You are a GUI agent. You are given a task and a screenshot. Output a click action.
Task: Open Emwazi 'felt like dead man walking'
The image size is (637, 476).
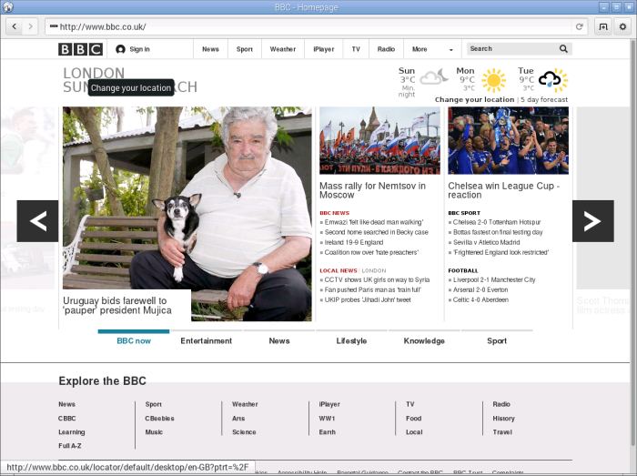374,222
